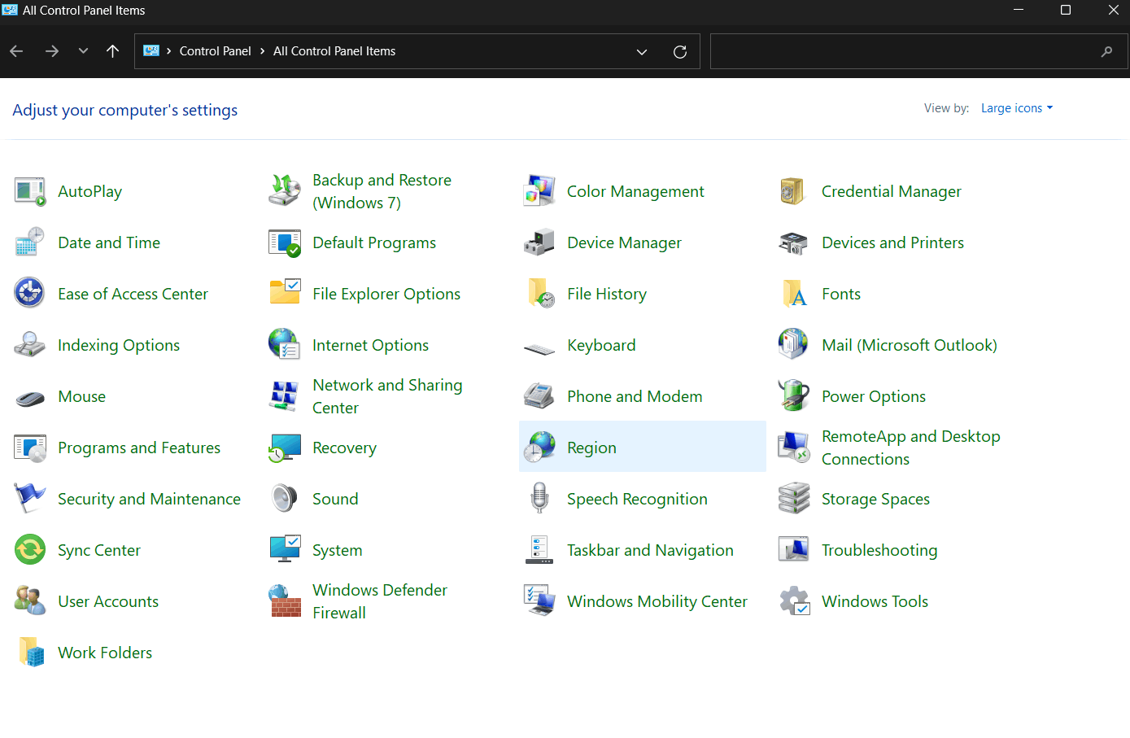Select the Credential Manager safe icon

click(792, 191)
